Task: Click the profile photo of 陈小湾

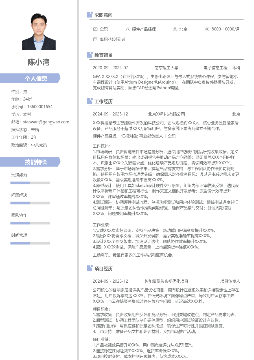Action: tap(38, 31)
